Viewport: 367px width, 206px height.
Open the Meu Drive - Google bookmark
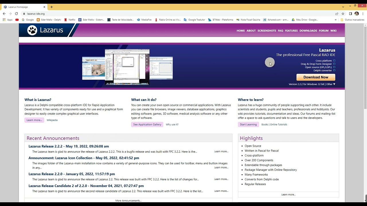tap(305, 20)
